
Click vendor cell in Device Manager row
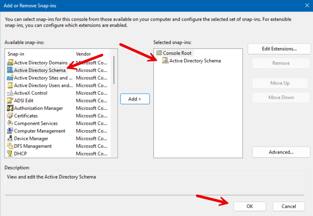pos(92,138)
